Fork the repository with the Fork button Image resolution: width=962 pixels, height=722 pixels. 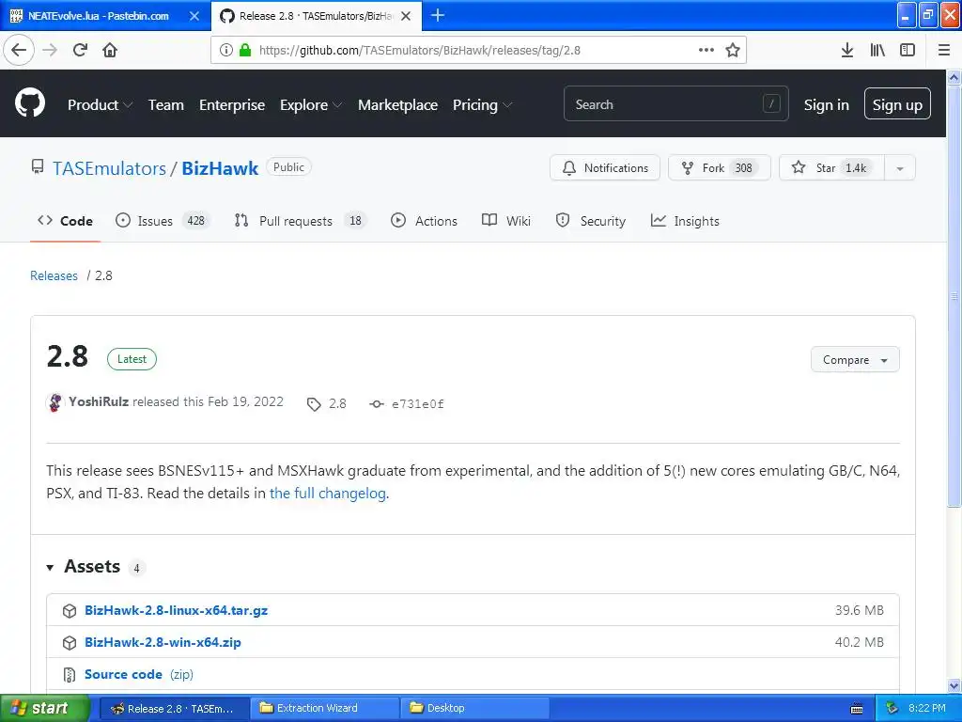(x=719, y=167)
